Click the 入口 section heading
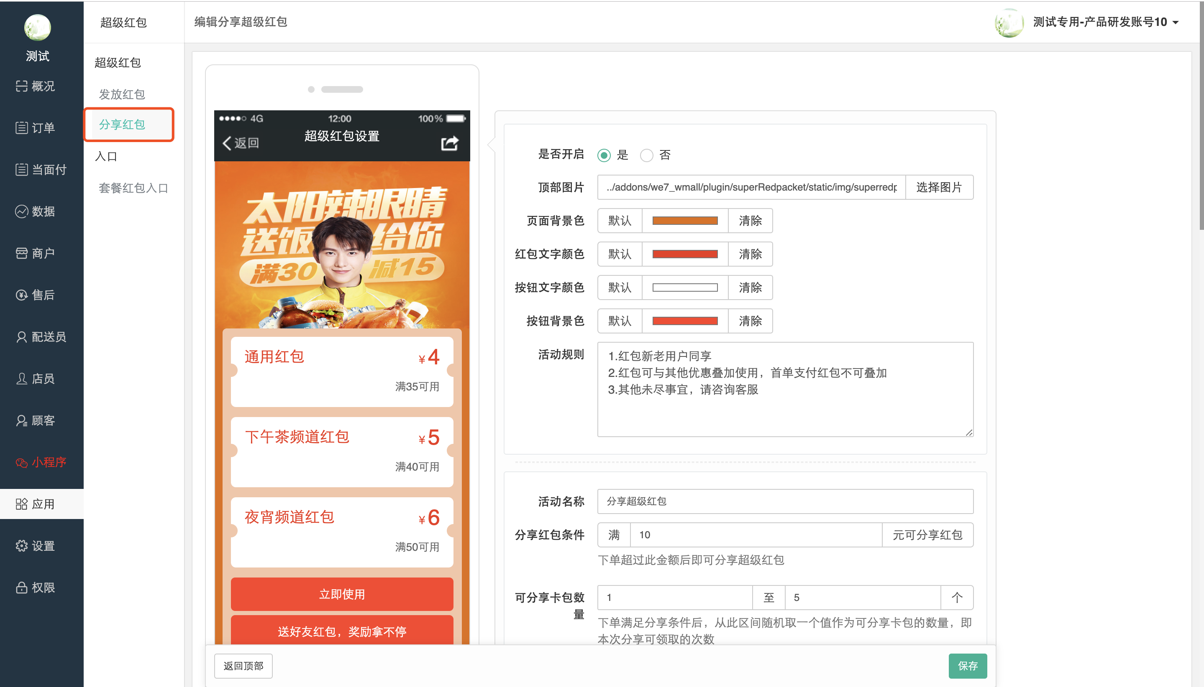 click(x=106, y=156)
